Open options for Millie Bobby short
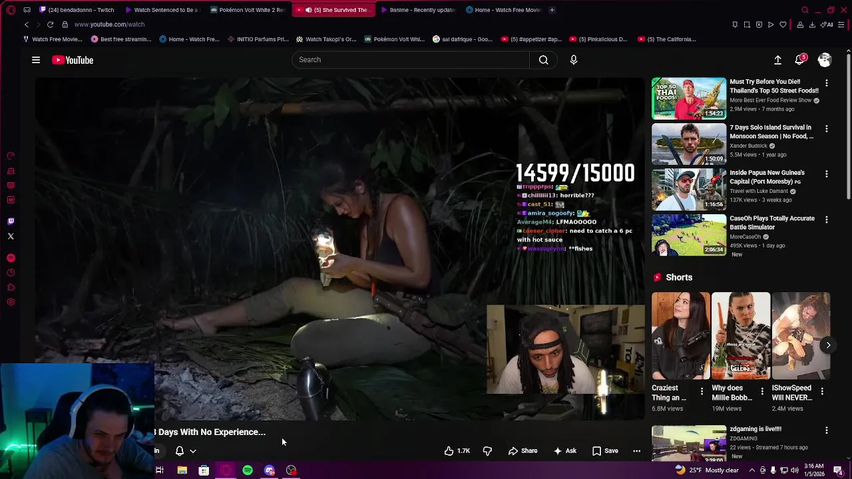Image resolution: width=852 pixels, height=479 pixels. tap(762, 391)
